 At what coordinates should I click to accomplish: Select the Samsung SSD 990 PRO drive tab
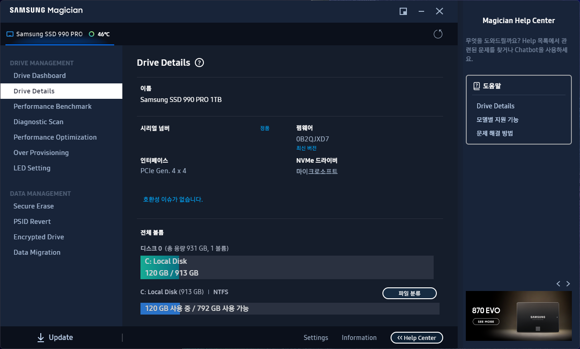point(49,34)
